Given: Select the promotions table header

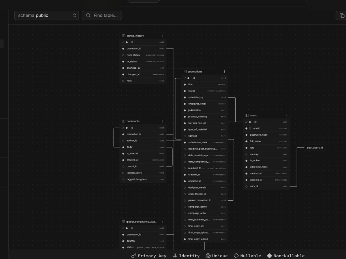Looking at the screenshot, I should 204,71.
